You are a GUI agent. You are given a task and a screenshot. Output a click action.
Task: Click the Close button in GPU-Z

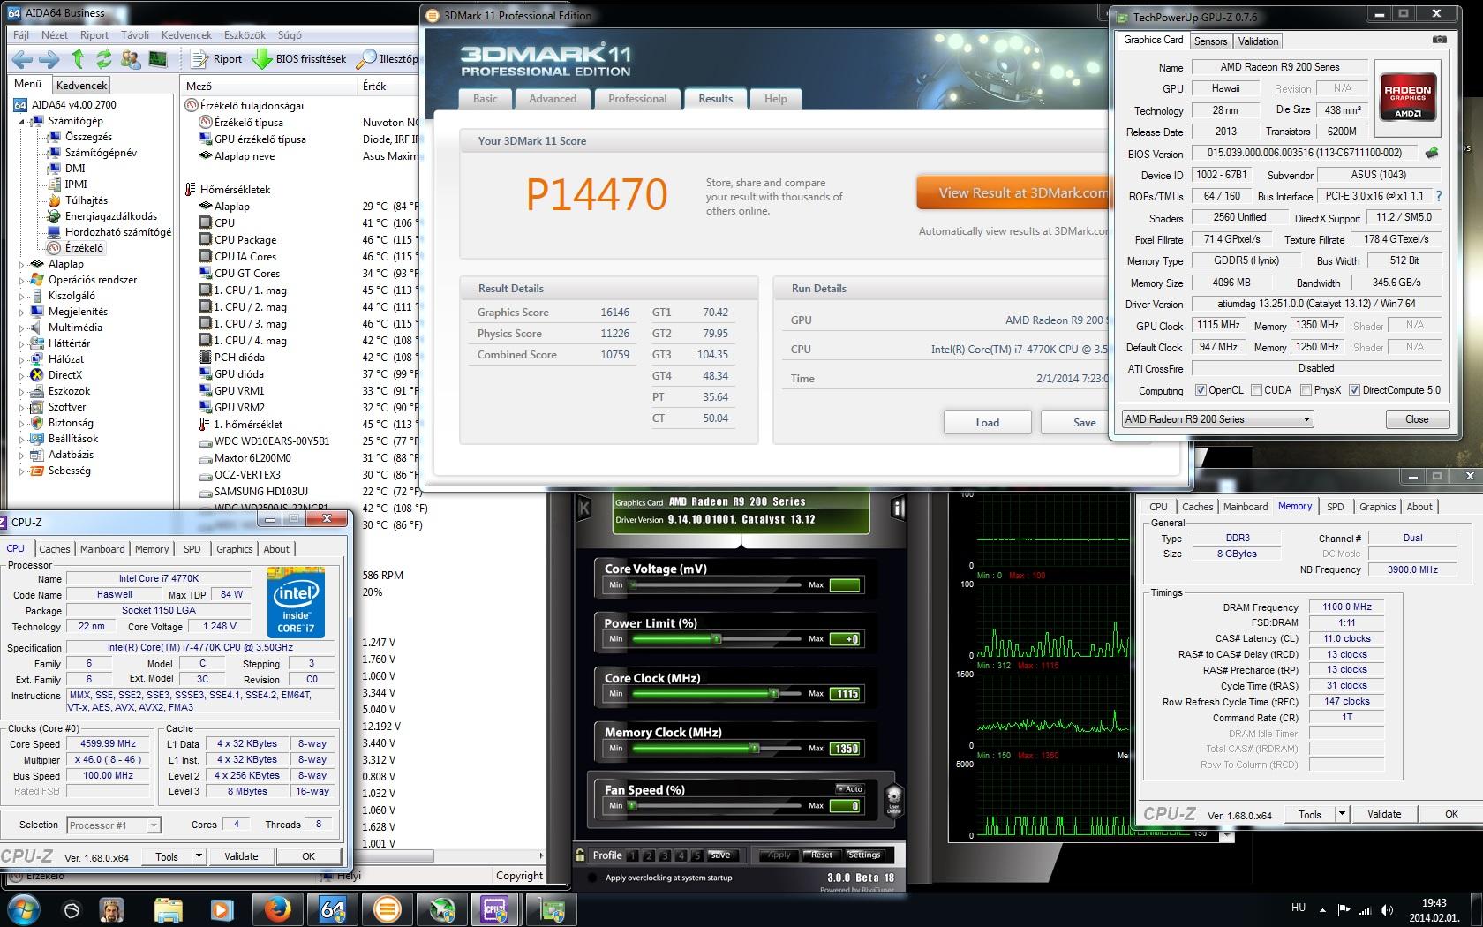point(1417,419)
